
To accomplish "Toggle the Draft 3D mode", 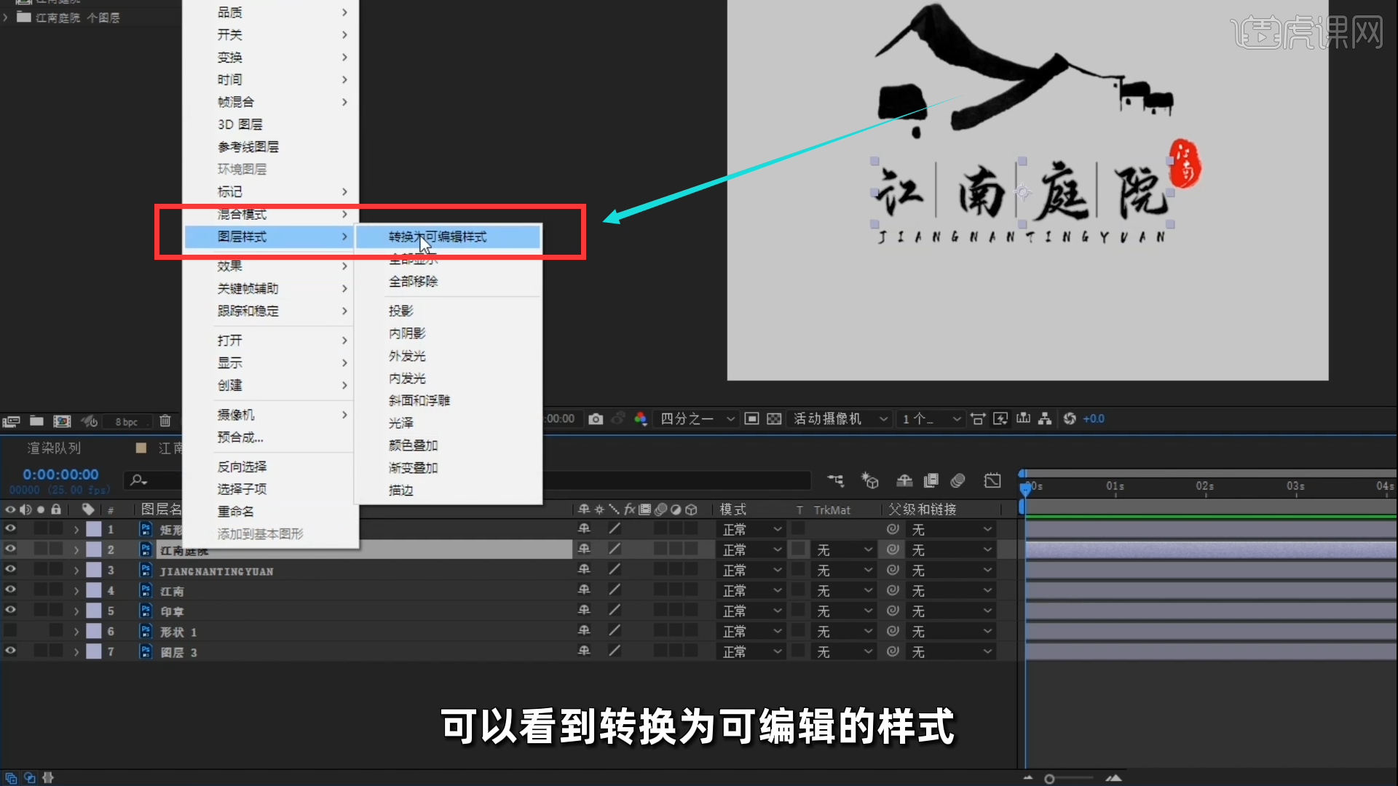I will [869, 480].
